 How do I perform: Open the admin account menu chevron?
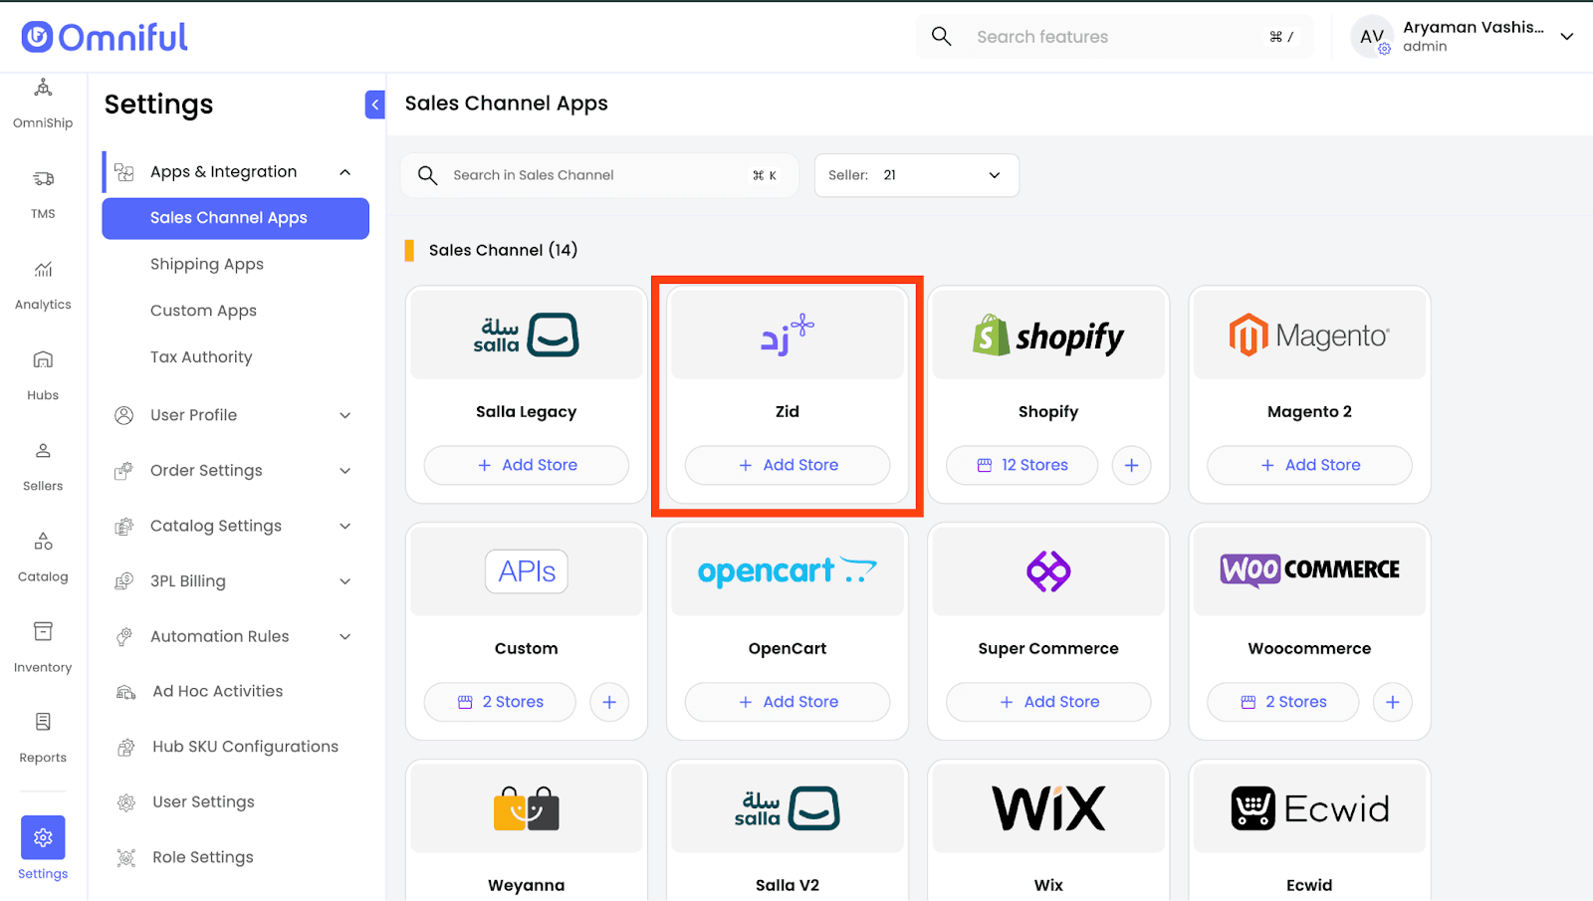coord(1566,37)
